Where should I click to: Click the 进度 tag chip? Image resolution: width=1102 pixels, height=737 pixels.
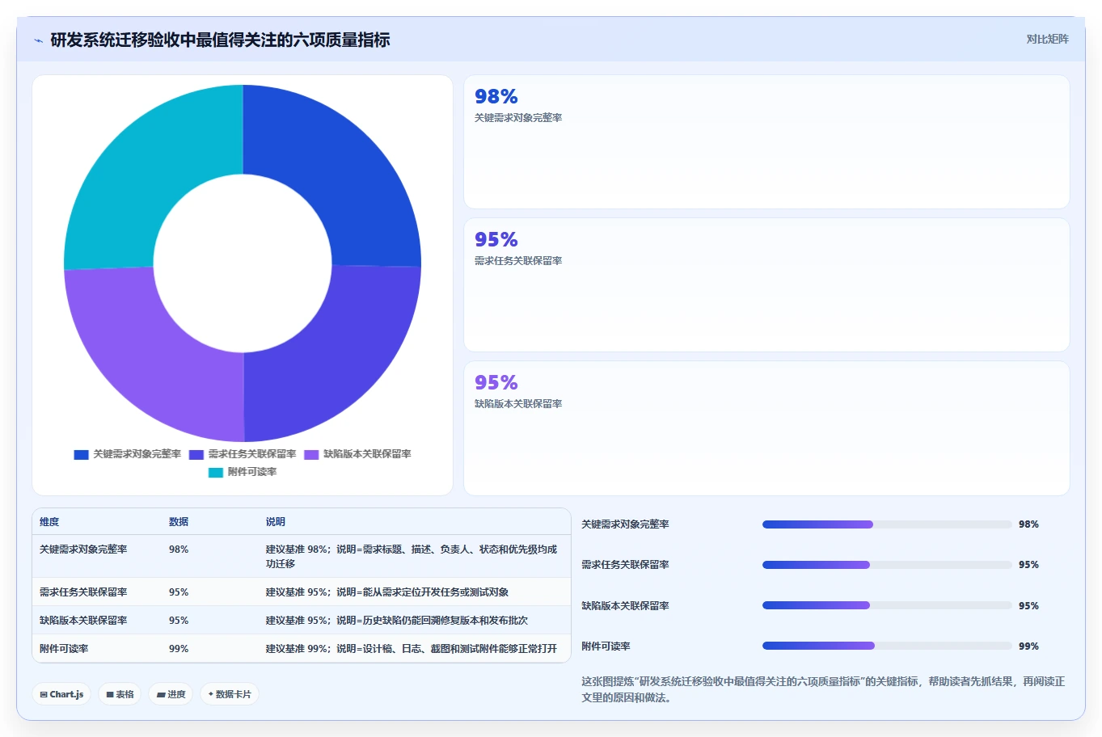(x=171, y=694)
